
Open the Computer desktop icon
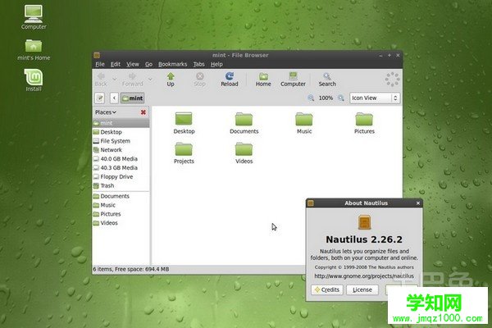click(x=34, y=17)
